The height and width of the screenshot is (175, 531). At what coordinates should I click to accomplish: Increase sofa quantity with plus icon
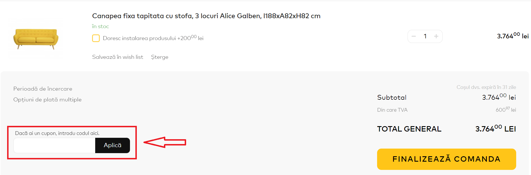[x=436, y=36]
